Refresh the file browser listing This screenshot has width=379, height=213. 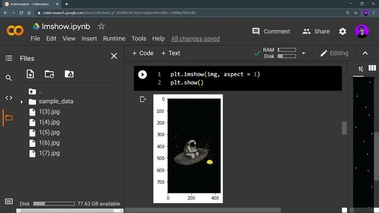click(x=50, y=74)
